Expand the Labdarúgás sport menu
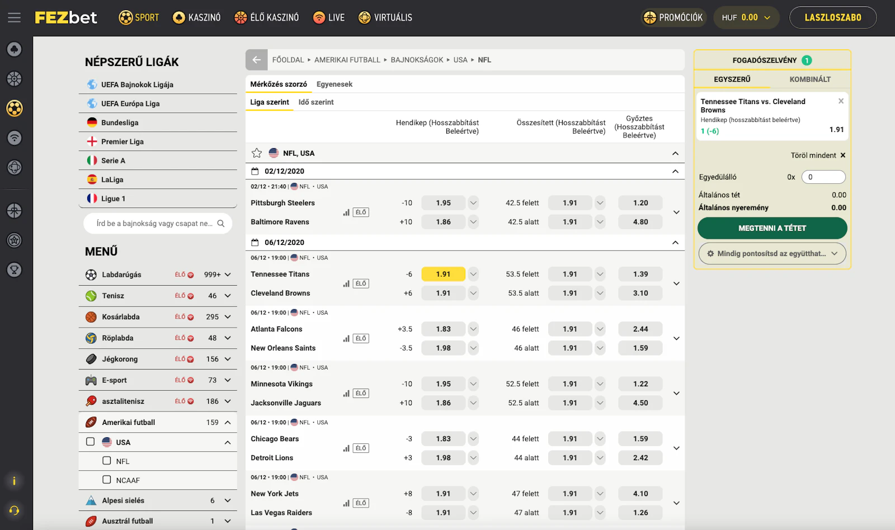This screenshot has height=530, width=895. (228, 275)
